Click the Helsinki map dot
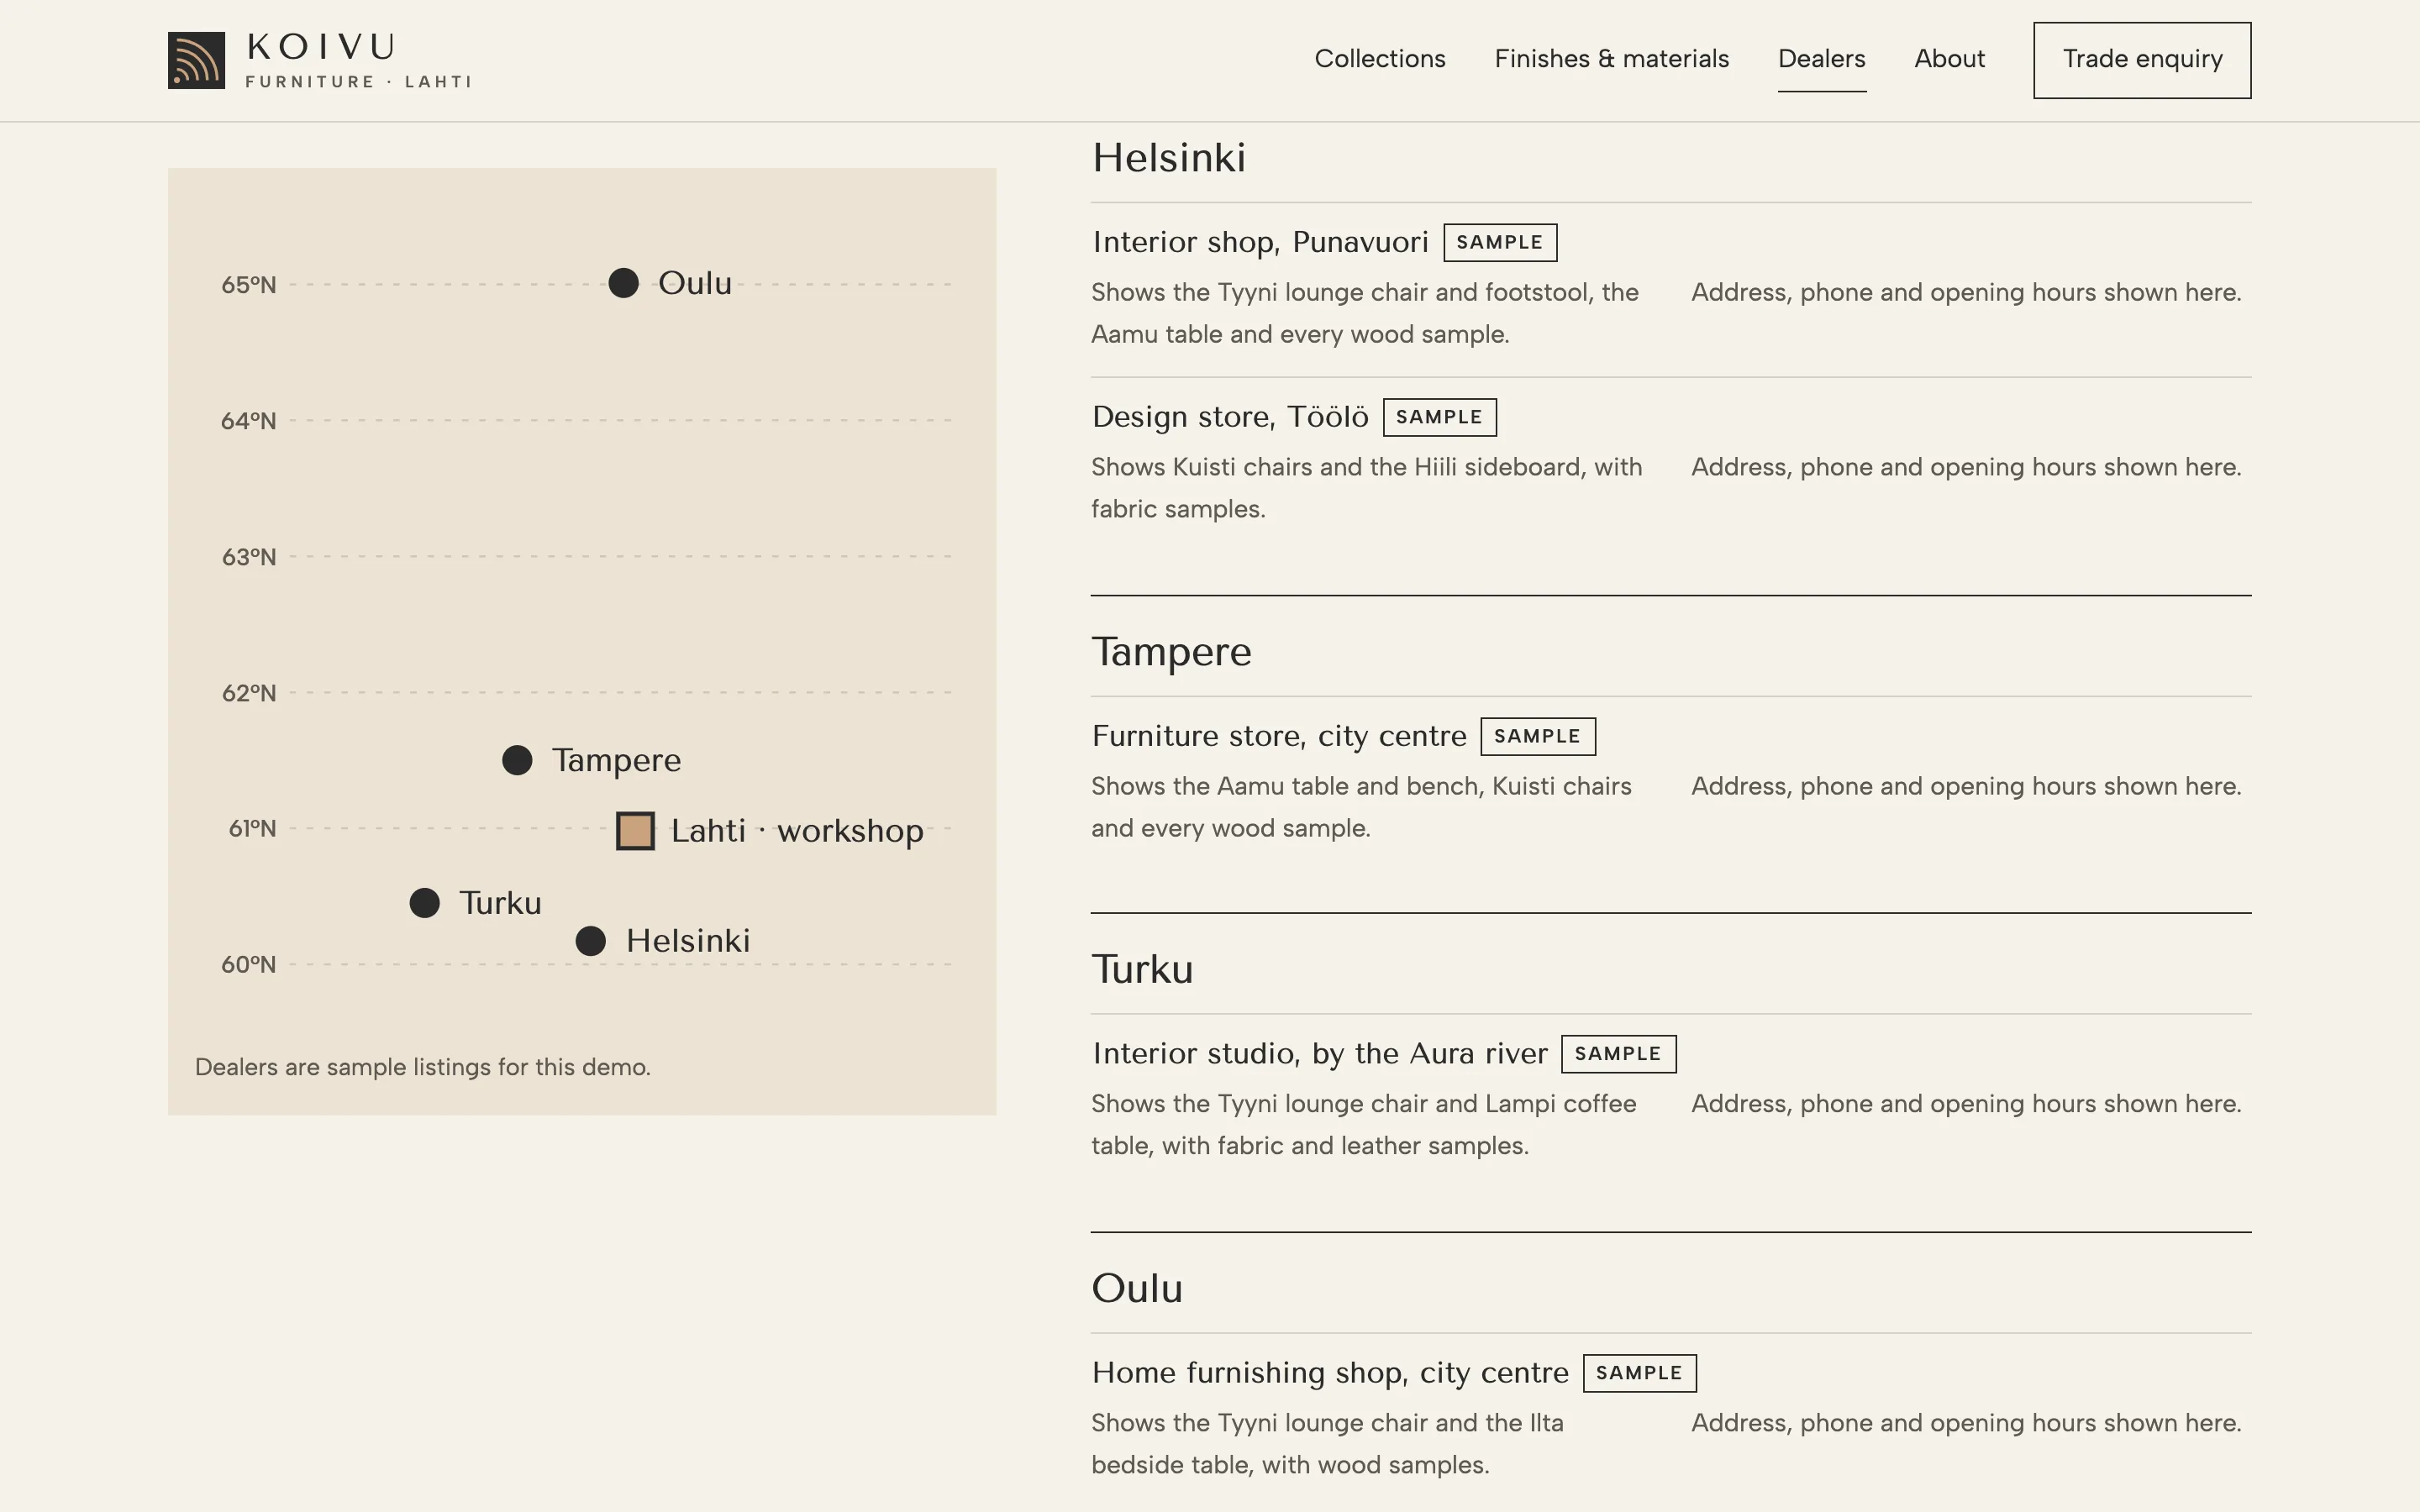Viewport: 2420px width, 1512px height. 591,941
